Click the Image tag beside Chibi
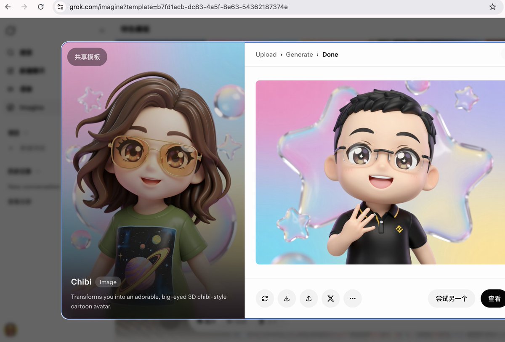The width and height of the screenshot is (505, 342). (x=108, y=282)
